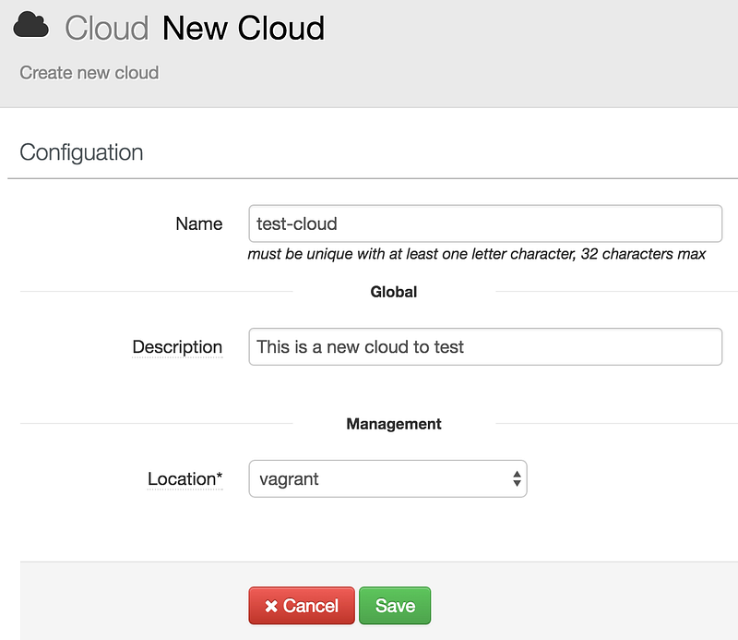Click the Global section divider label
738x640 pixels.
click(x=394, y=292)
